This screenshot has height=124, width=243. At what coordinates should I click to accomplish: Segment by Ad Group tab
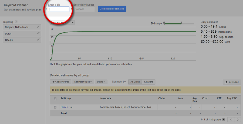(135, 82)
